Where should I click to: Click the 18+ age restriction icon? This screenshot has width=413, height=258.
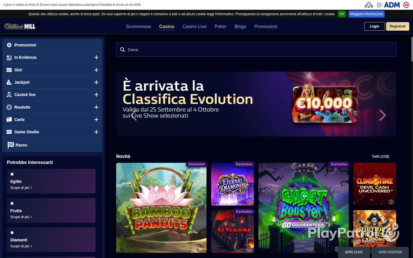(406, 5)
